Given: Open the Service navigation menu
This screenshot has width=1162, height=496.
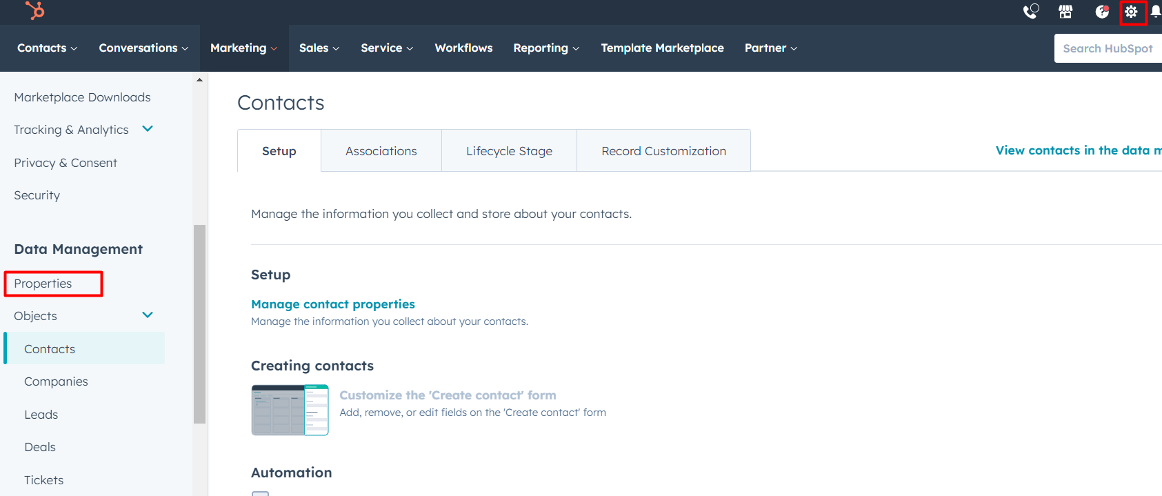Looking at the screenshot, I should pyautogui.click(x=387, y=48).
